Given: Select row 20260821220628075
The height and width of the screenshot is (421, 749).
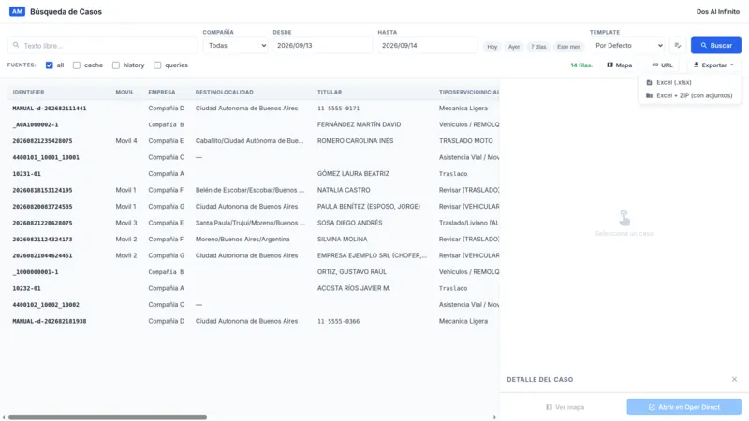Looking at the screenshot, I should coord(253,223).
